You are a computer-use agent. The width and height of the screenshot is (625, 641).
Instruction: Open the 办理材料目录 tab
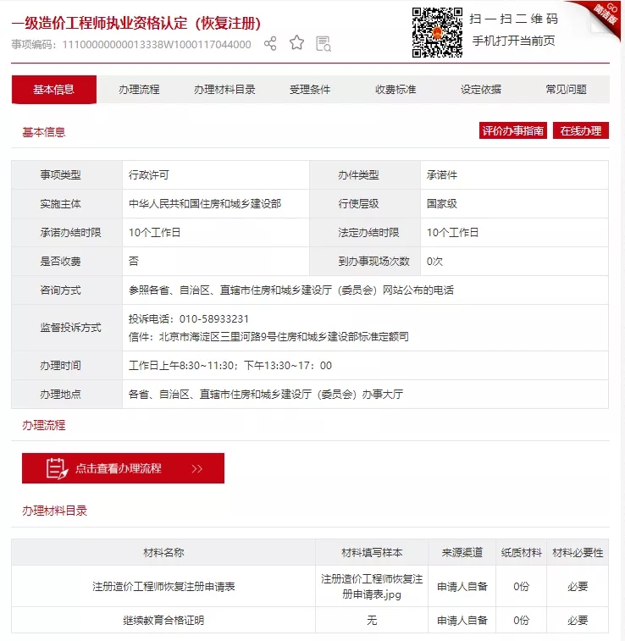(224, 89)
